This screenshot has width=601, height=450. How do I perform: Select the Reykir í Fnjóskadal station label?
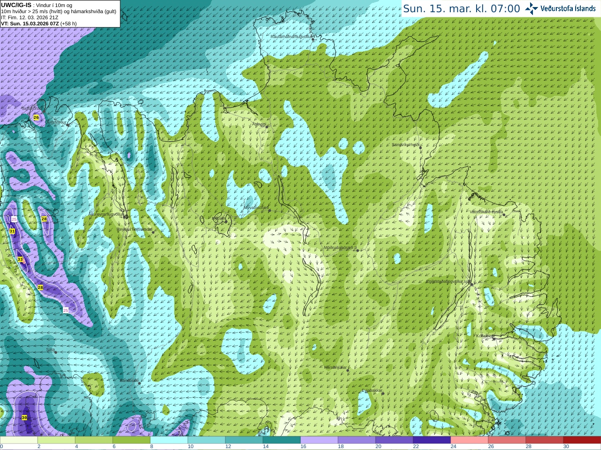coord(135,229)
